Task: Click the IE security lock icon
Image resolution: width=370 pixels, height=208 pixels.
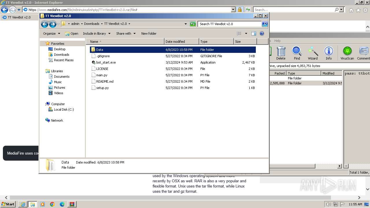Action: 240,10
